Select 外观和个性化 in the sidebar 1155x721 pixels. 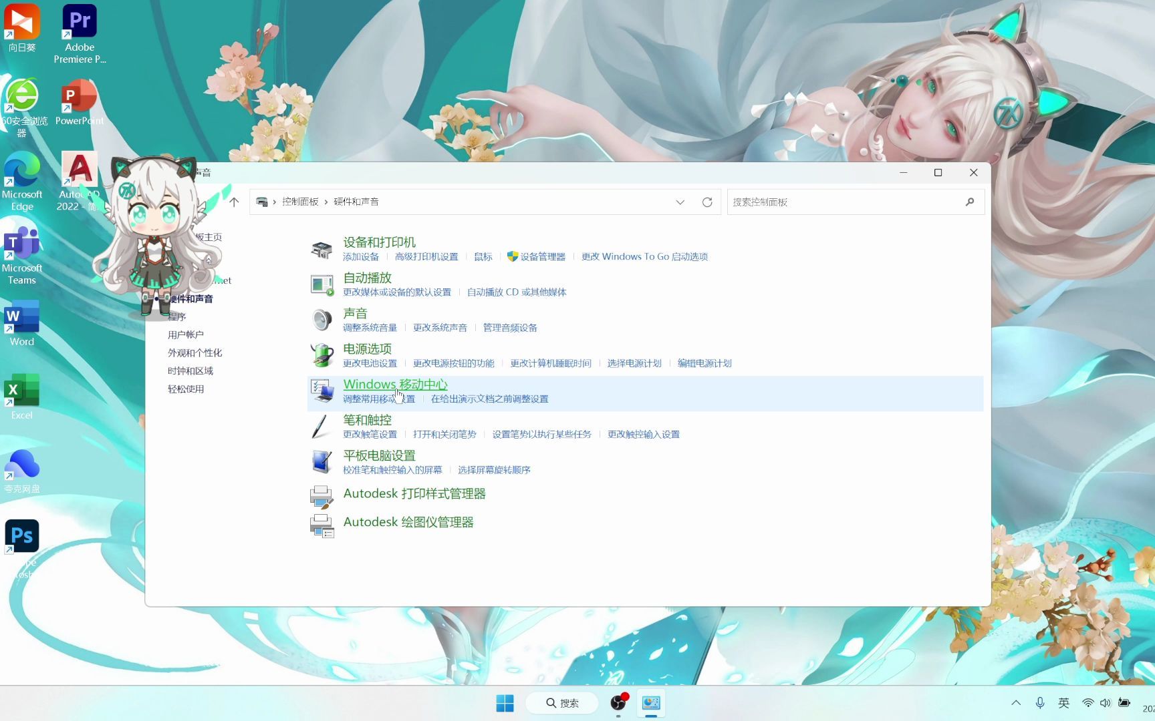(x=195, y=352)
